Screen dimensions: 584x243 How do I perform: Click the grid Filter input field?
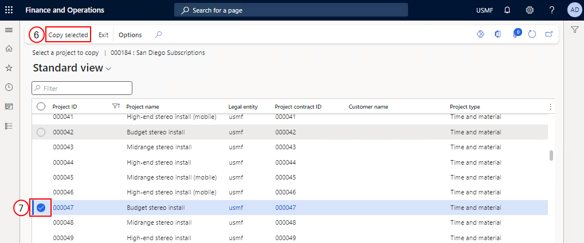pos(82,88)
